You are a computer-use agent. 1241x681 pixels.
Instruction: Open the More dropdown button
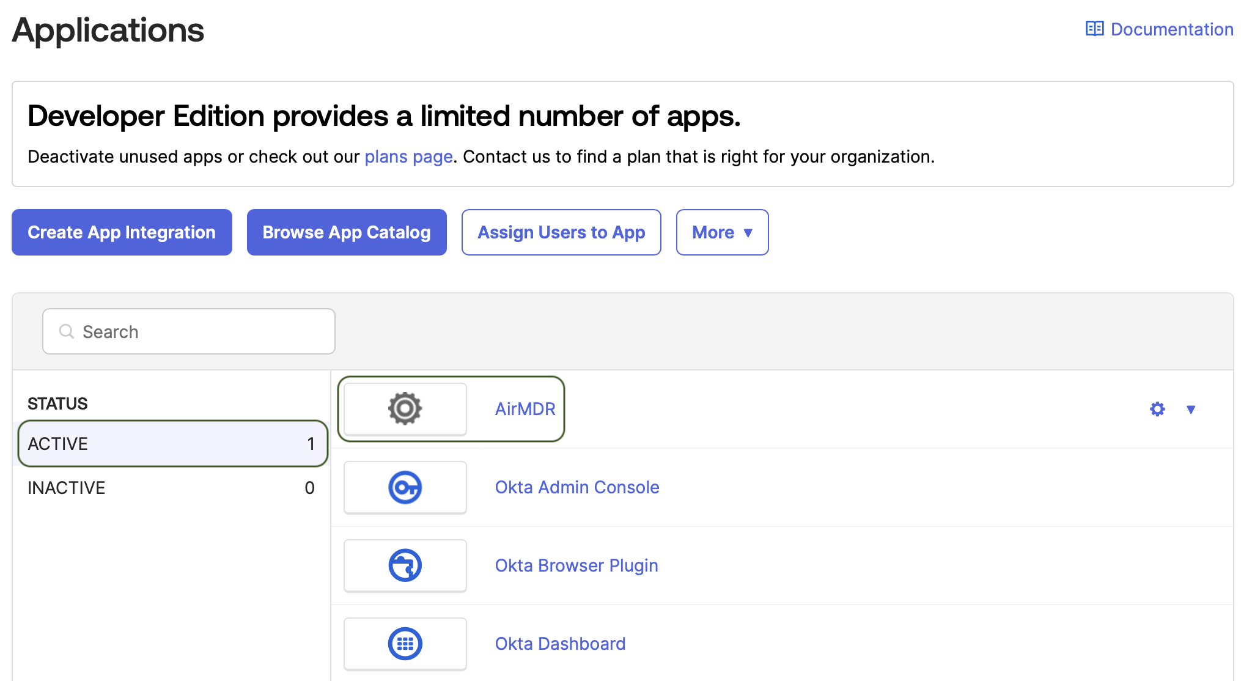click(x=722, y=232)
